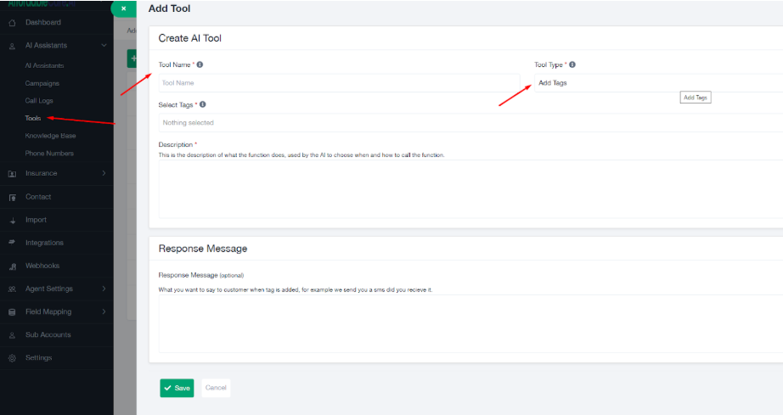The height and width of the screenshot is (415, 783).
Task: Expand the Agent Settings submenu
Action: [x=104, y=289]
